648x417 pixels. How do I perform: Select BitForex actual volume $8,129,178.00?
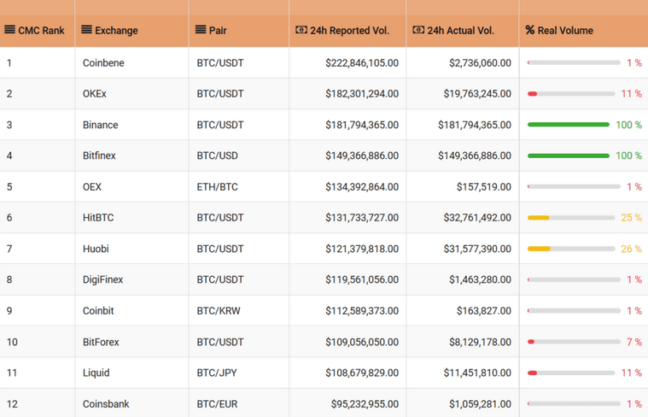(x=477, y=342)
